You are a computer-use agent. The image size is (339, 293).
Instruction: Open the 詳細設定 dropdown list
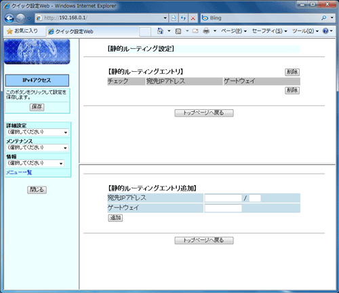37,132
